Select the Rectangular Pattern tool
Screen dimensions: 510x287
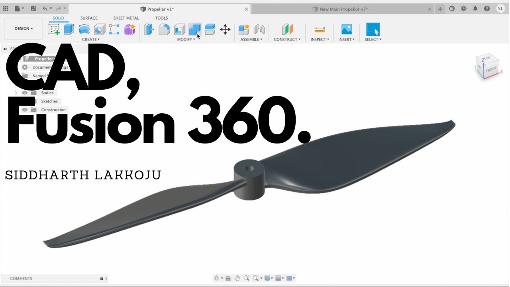pos(114,29)
